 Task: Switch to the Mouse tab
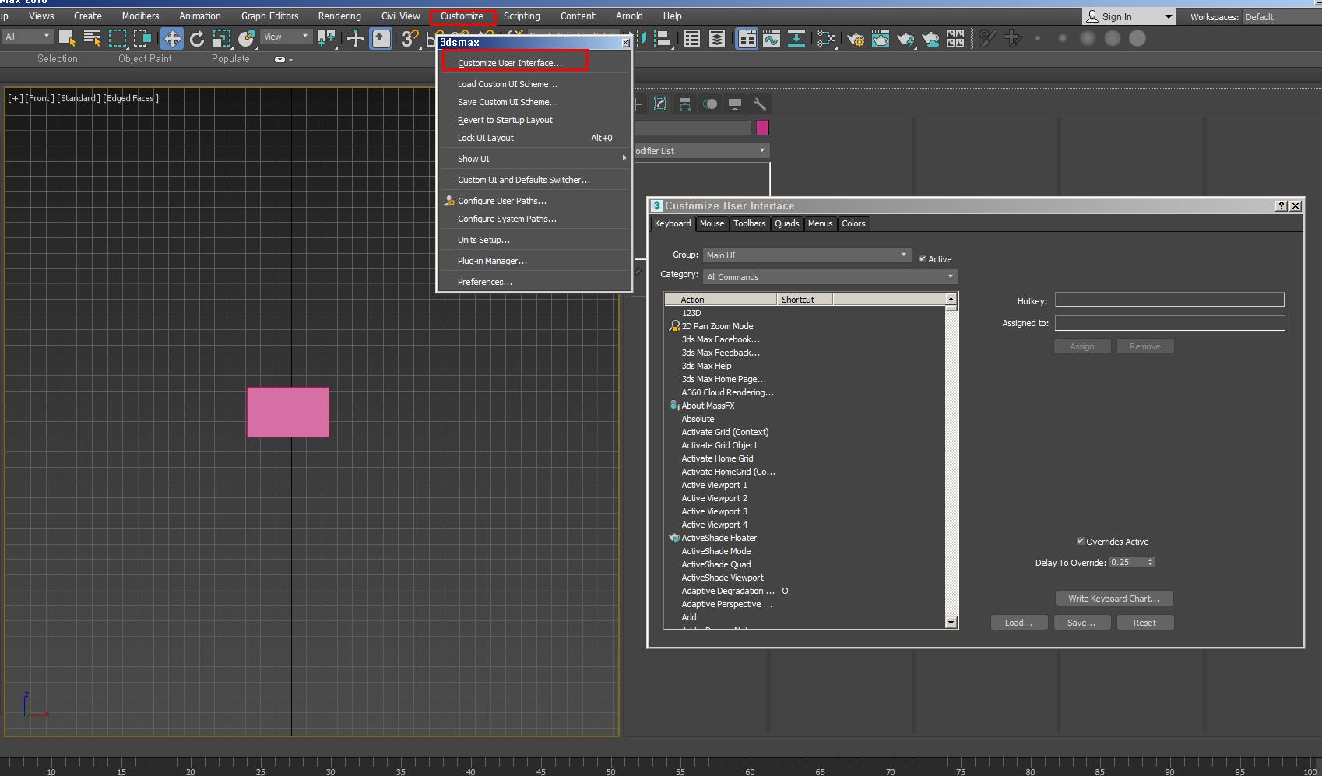712,223
